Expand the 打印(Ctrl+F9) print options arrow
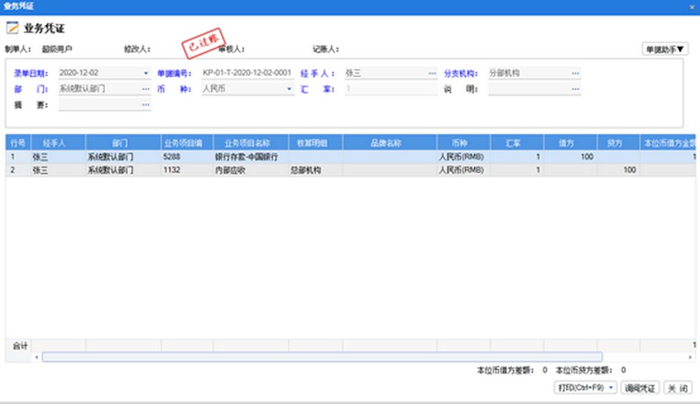This screenshot has height=404, width=700. [611, 388]
